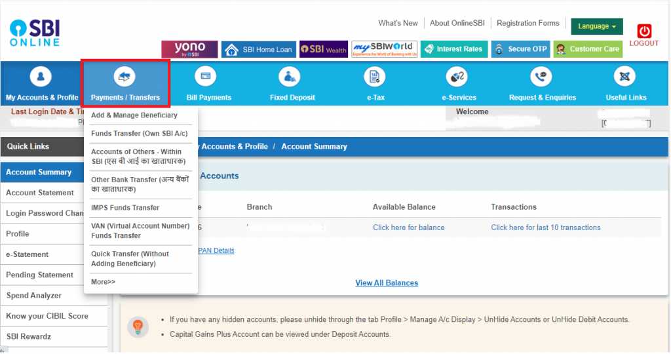
Task: Open Login Password Change quick link
Action: (x=42, y=213)
